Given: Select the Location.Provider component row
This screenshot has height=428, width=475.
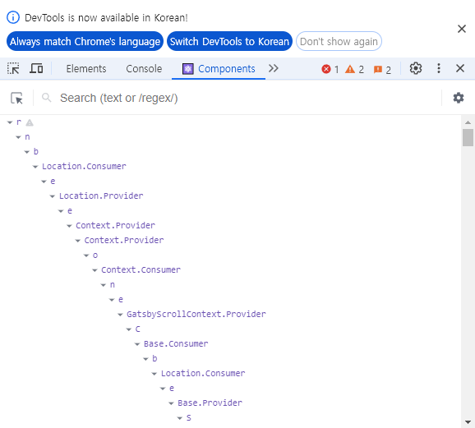Looking at the screenshot, I should point(101,196).
